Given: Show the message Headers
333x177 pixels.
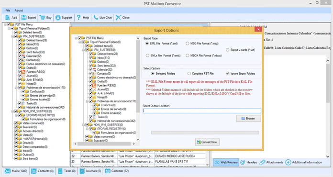Looking at the screenshot, I should 249,162.
